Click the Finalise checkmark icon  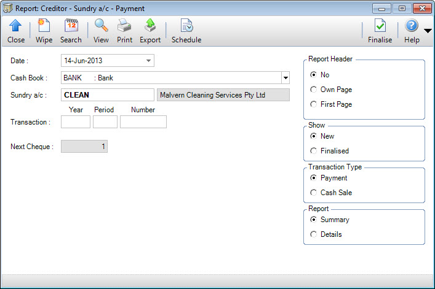tap(380, 26)
